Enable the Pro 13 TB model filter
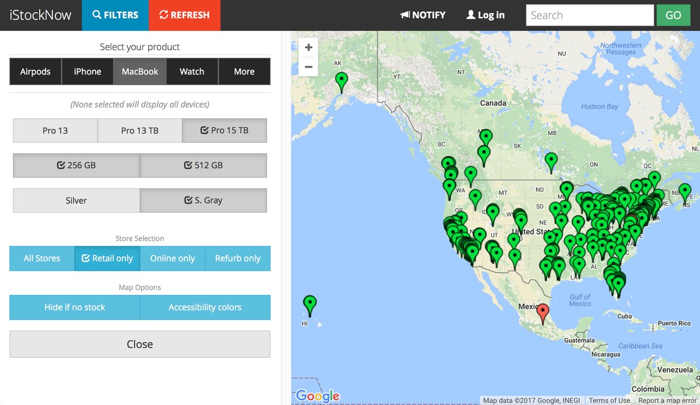700x405 pixels. pos(140,131)
